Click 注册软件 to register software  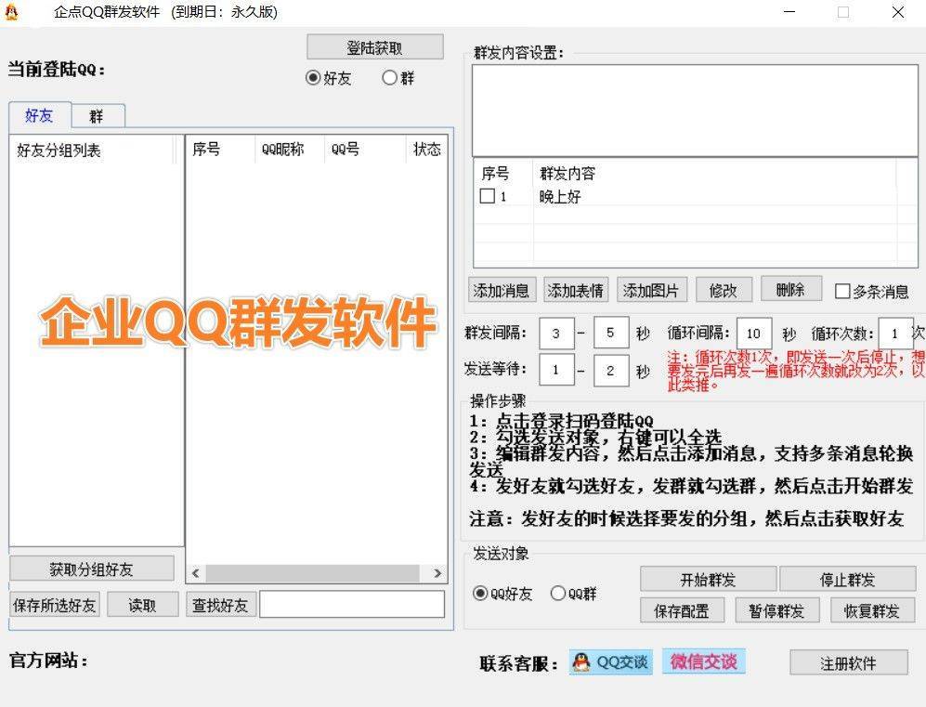pos(848,662)
